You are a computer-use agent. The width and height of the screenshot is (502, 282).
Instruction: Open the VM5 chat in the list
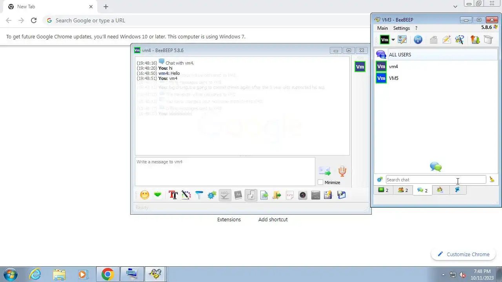click(x=436, y=78)
